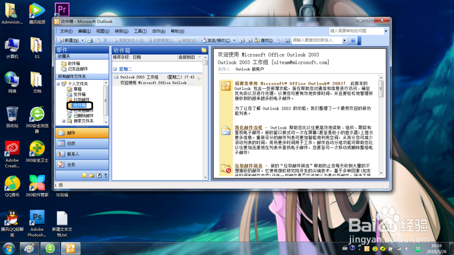
Task: Open the Address Book icon
Action: click(287, 40)
